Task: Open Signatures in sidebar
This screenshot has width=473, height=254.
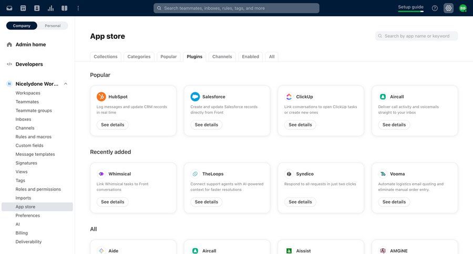Action: point(26,163)
